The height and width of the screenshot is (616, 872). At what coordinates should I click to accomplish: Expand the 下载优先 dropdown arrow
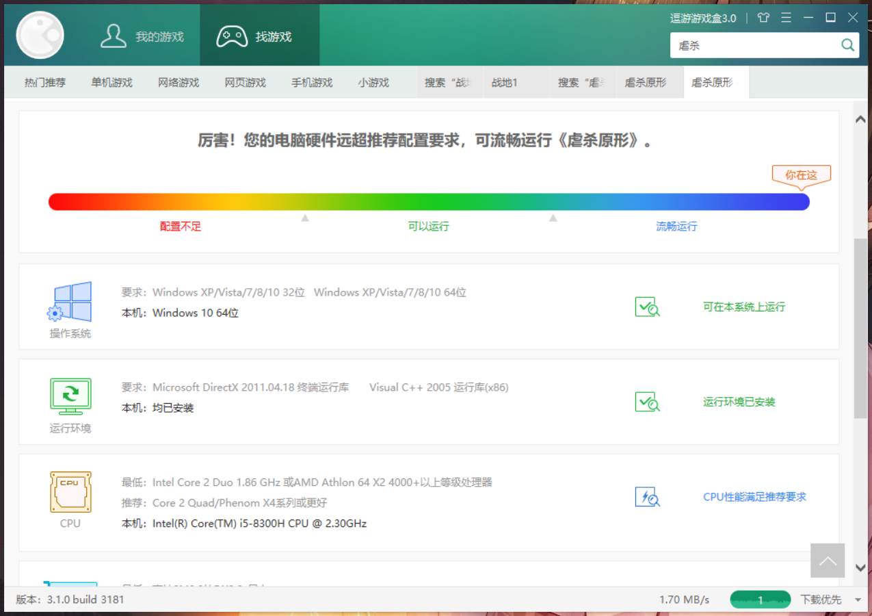(x=858, y=600)
